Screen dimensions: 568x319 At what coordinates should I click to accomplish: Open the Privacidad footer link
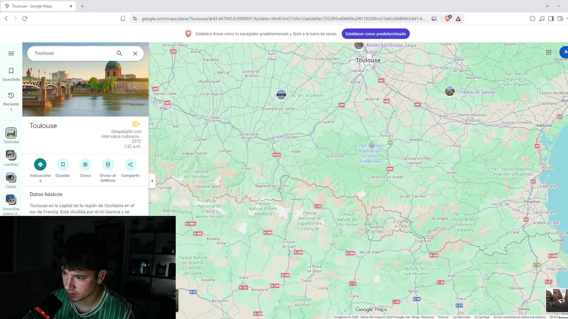click(482, 317)
